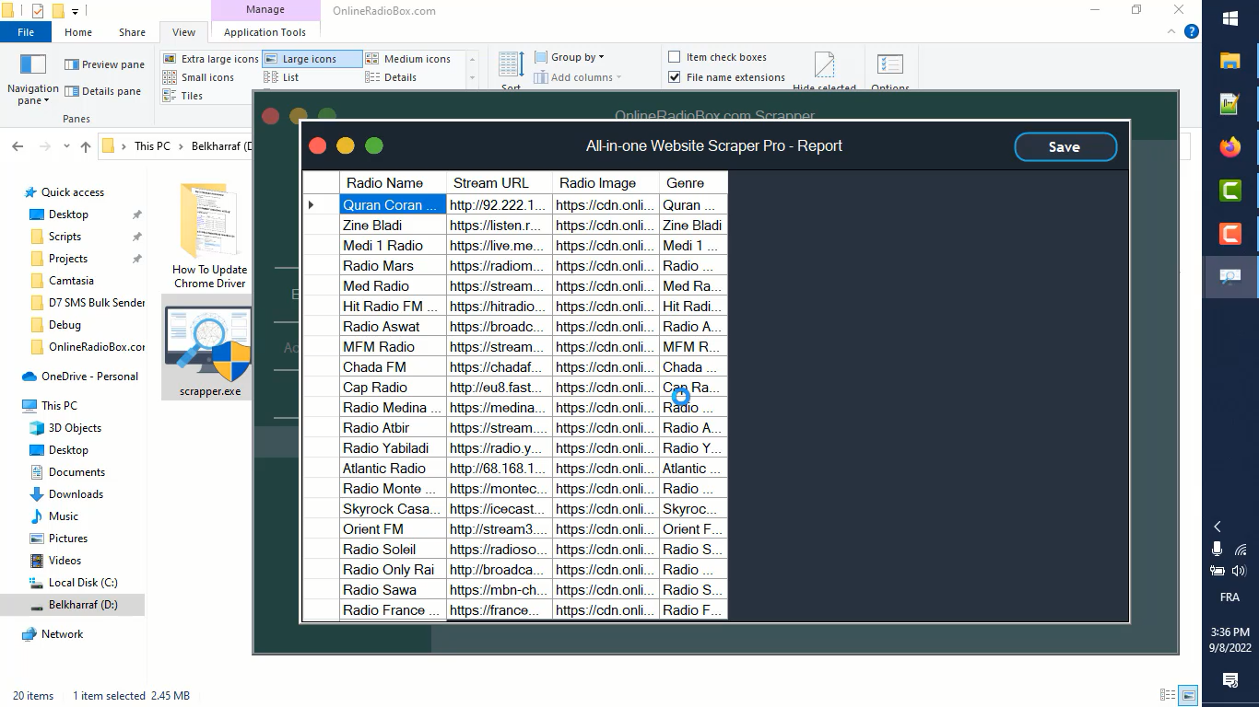
Task: Click the Genre column header
Action: 693,182
